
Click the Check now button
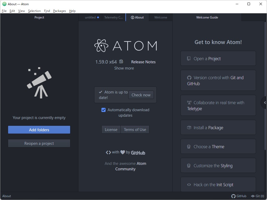click(141, 95)
